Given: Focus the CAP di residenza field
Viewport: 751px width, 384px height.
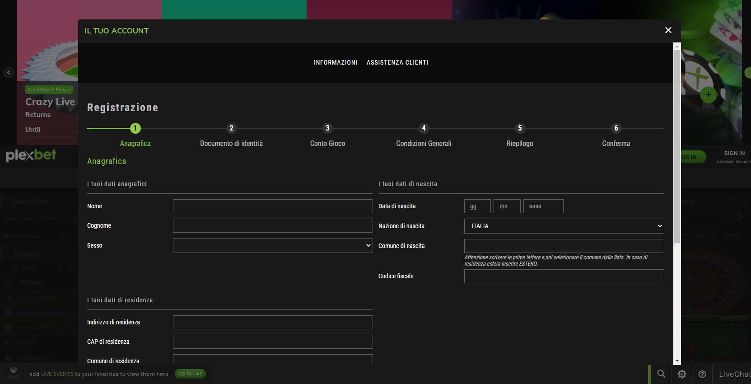Looking at the screenshot, I should 273,342.
